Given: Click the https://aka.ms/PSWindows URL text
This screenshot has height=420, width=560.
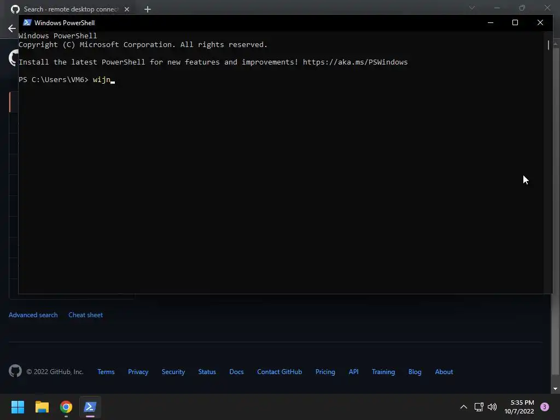Looking at the screenshot, I should (355, 62).
